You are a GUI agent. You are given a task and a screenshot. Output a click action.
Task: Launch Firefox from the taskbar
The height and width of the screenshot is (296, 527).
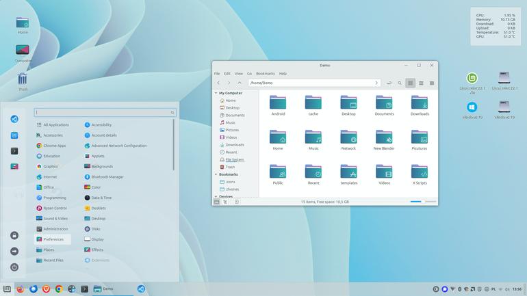21,289
